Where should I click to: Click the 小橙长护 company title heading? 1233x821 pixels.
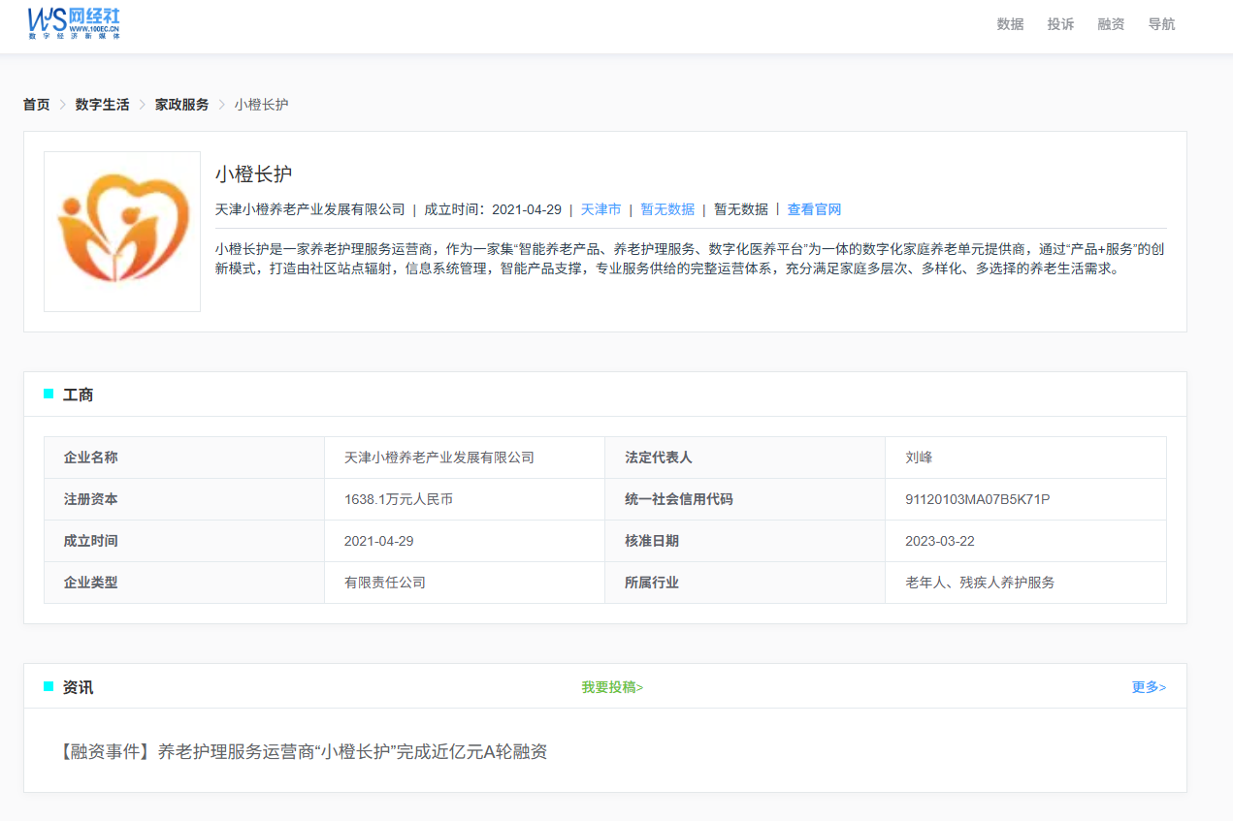(x=253, y=174)
